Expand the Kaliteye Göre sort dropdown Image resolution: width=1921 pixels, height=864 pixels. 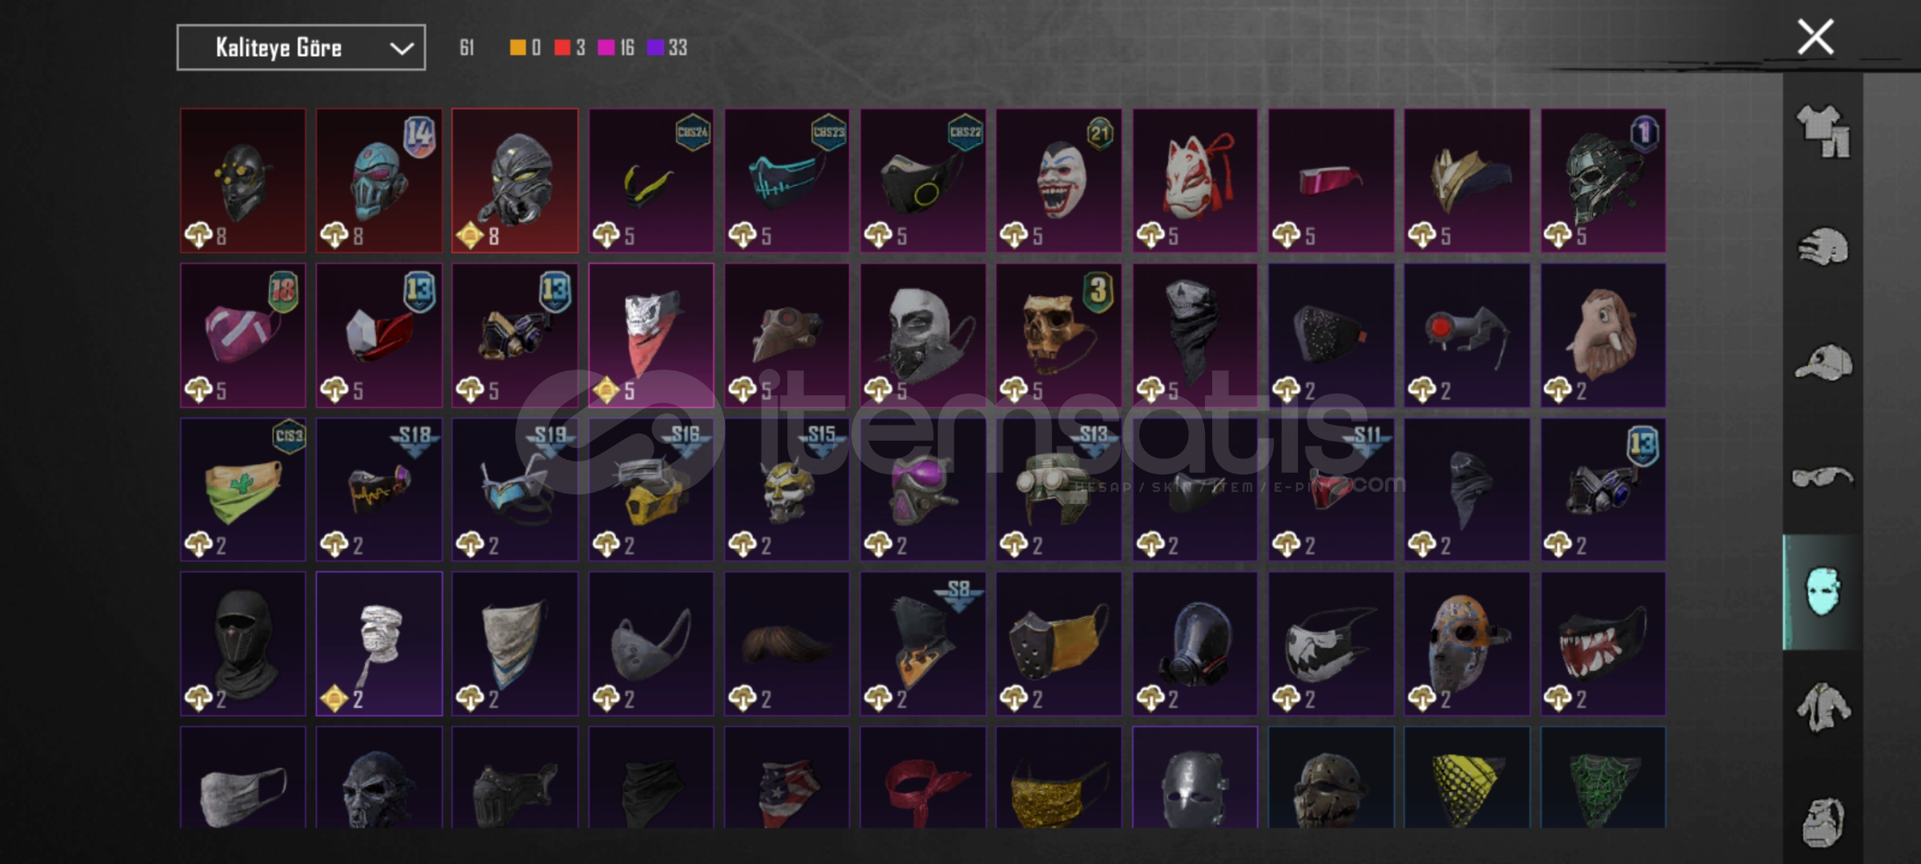301,48
